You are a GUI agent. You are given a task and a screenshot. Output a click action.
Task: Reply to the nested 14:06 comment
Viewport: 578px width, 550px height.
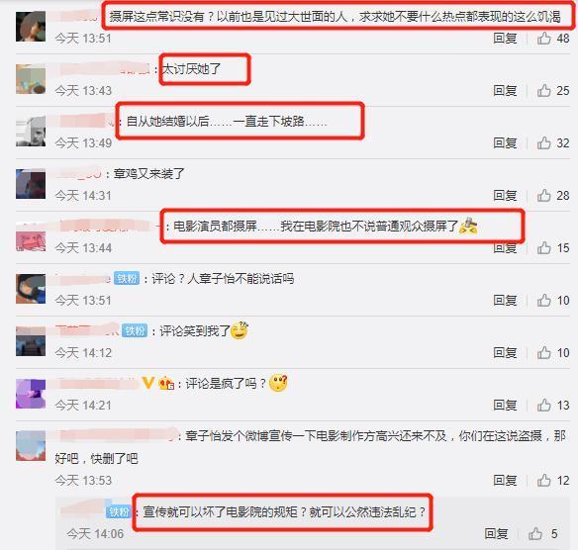(x=496, y=533)
